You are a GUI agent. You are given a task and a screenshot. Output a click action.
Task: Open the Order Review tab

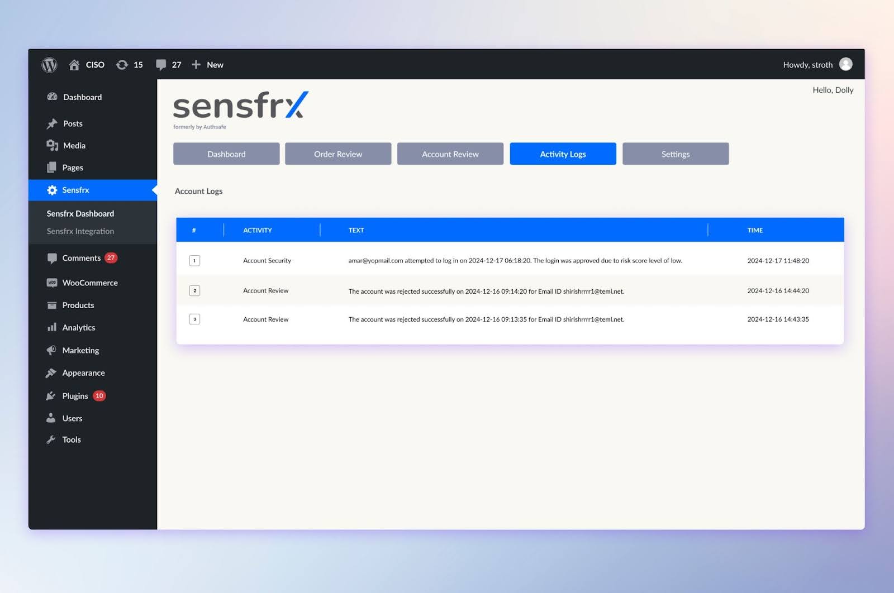(x=337, y=154)
